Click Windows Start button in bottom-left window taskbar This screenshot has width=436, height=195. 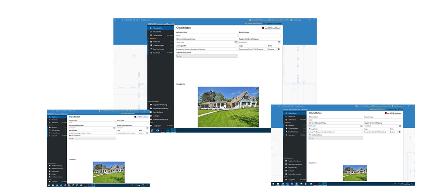click(x=49, y=185)
